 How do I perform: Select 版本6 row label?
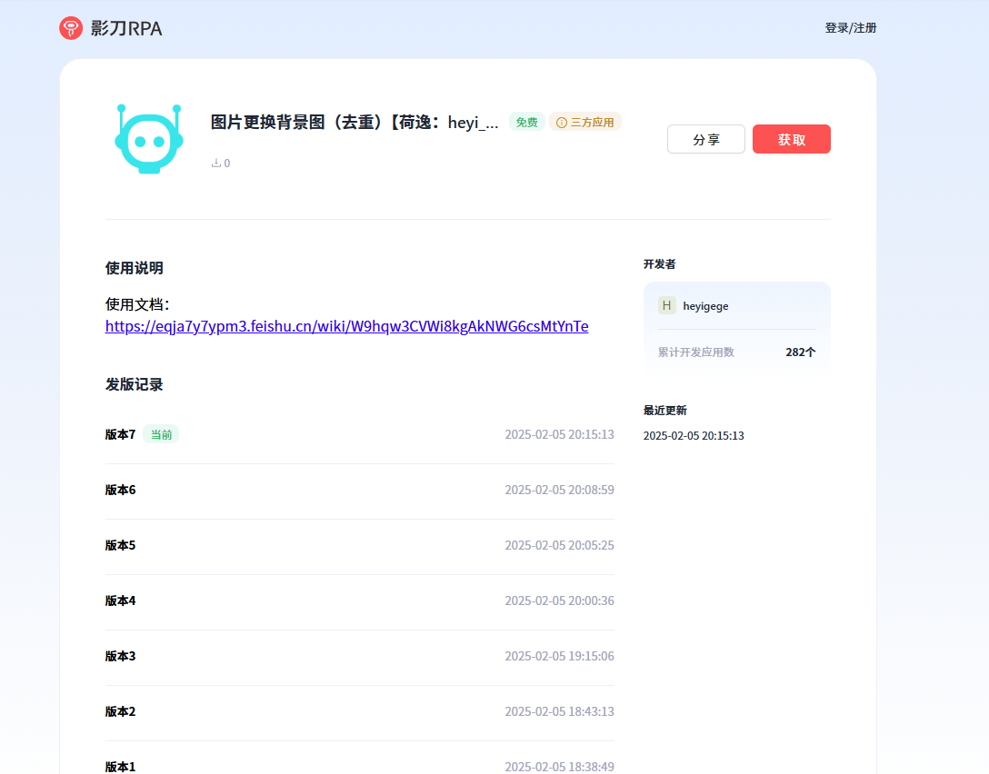pyautogui.click(x=121, y=490)
